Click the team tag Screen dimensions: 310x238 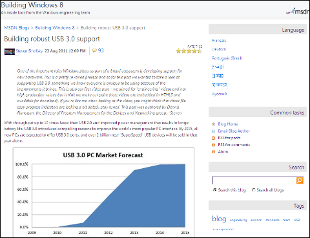286,220
